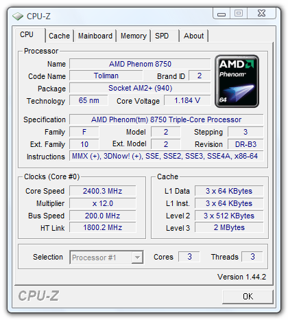Click the Threads count value
The height and width of the screenshot is (320, 288).
(252, 257)
